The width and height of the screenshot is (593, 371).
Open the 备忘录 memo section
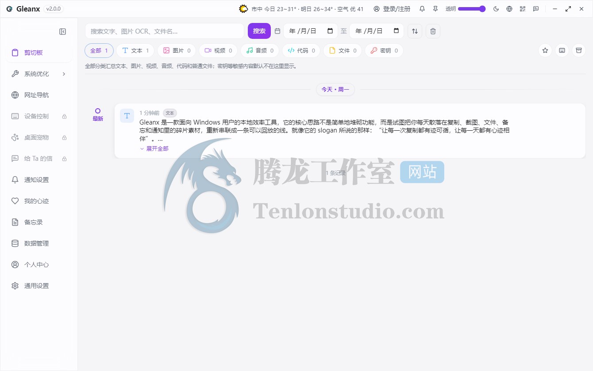pos(39,222)
